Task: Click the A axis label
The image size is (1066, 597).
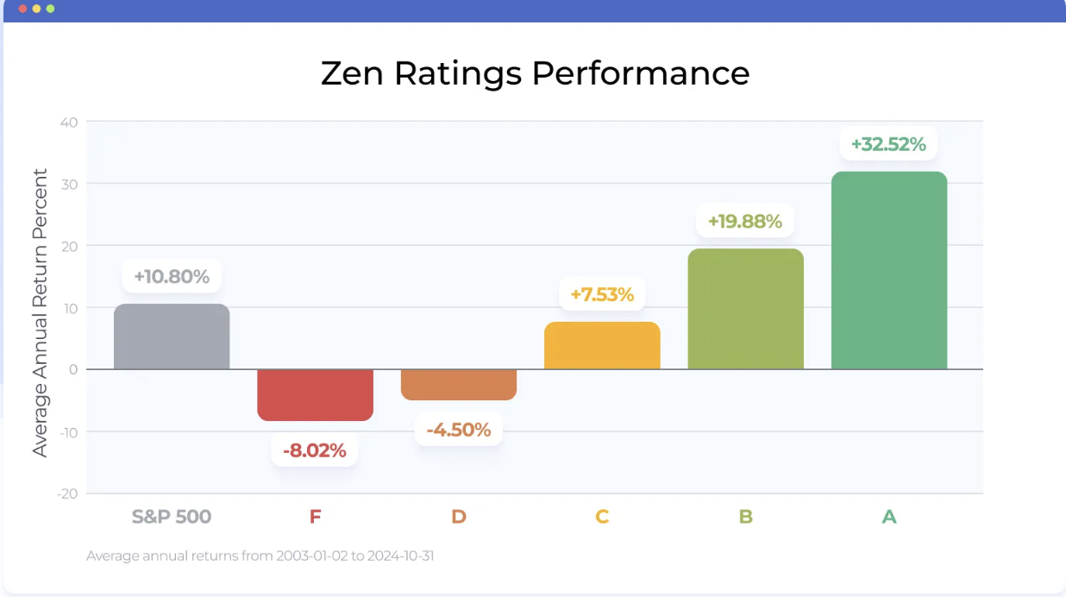Action: (x=889, y=517)
